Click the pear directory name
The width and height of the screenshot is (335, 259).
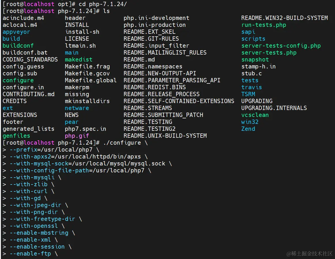coord(71,122)
